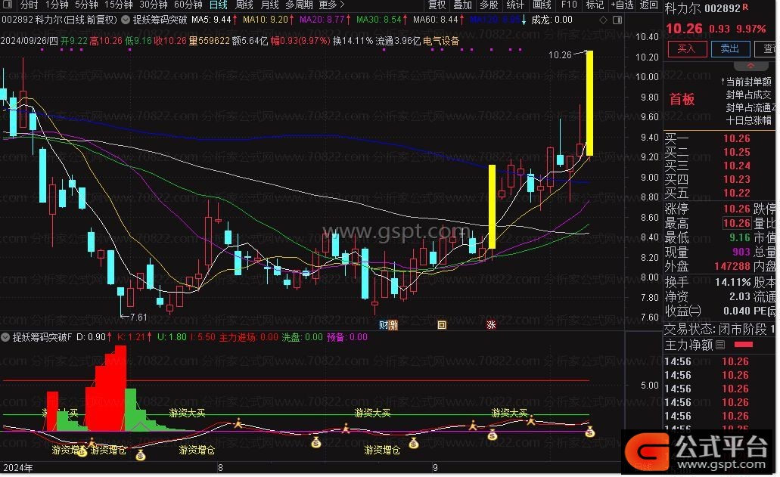
Task: Click the MA10: 9.20 value
Action: tap(266, 20)
